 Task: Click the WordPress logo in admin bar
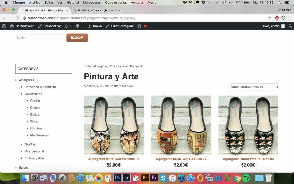4,26
